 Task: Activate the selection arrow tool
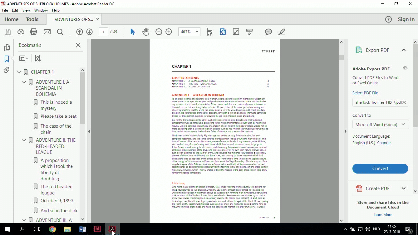point(133,32)
